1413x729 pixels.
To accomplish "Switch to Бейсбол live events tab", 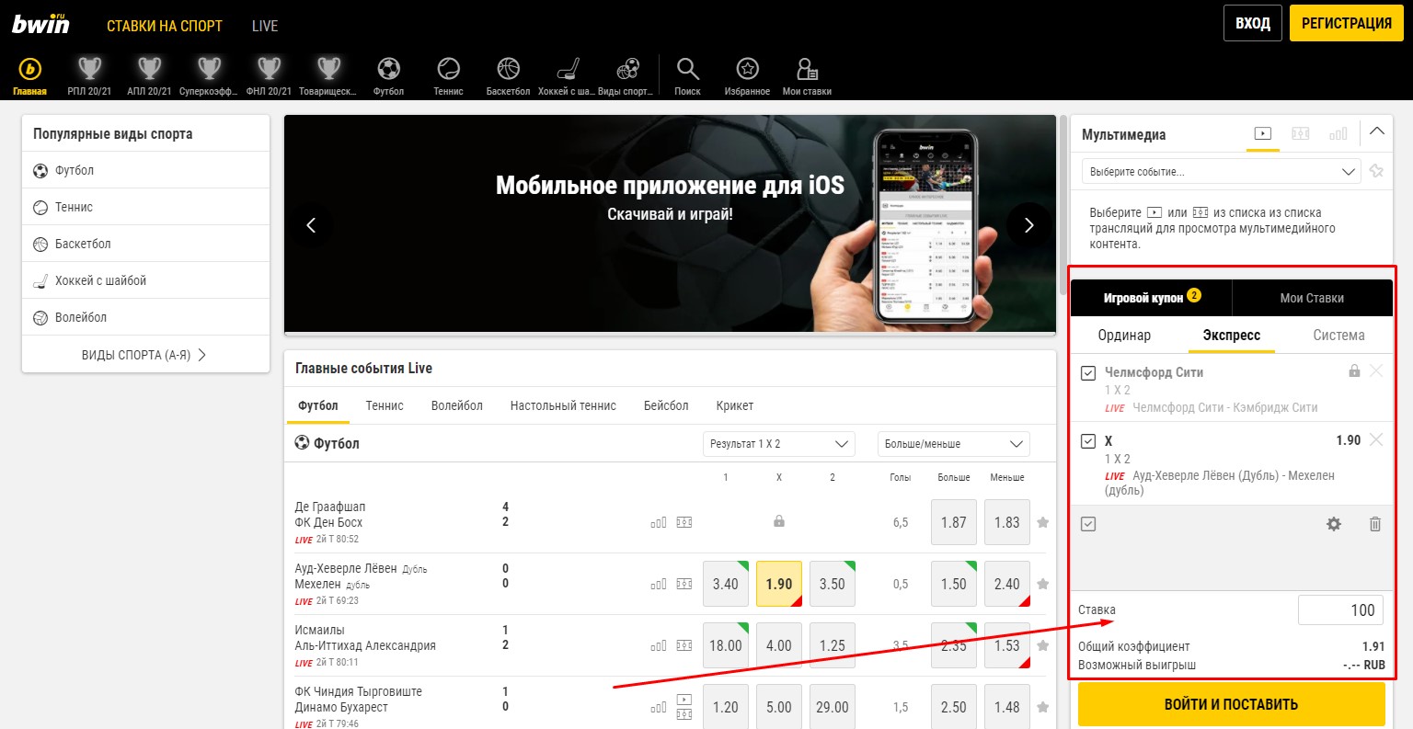I will point(666,405).
